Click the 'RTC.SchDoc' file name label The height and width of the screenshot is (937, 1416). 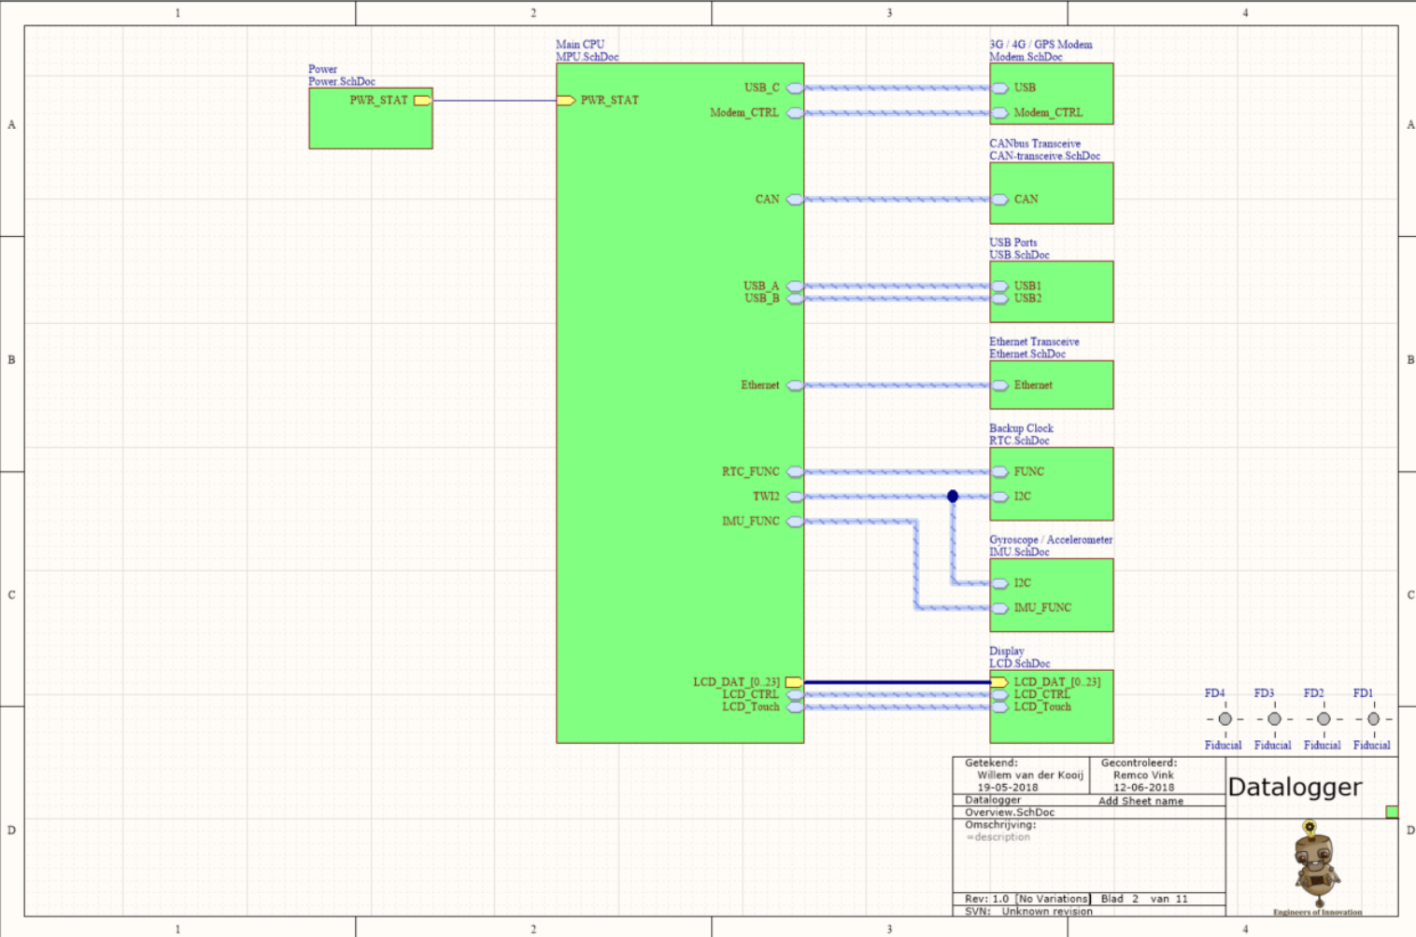(1019, 441)
